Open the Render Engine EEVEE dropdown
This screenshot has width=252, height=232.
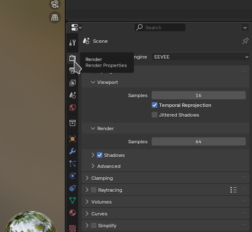click(x=200, y=57)
